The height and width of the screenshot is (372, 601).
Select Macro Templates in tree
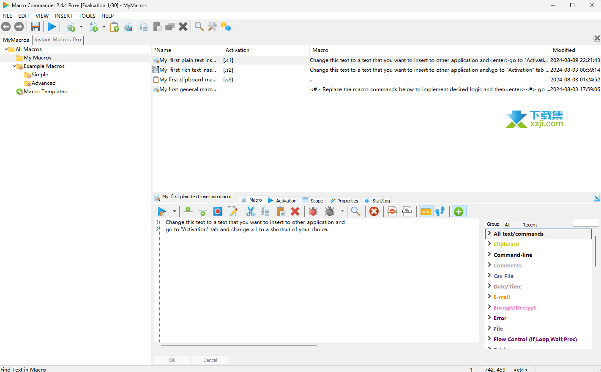(x=45, y=92)
